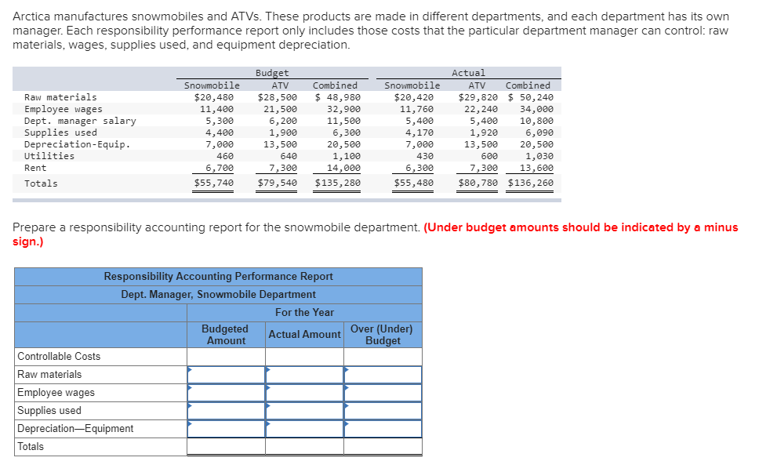Click 'Rent' row label in data table
This screenshot has height=472, width=759.
pyautogui.click(x=35, y=168)
